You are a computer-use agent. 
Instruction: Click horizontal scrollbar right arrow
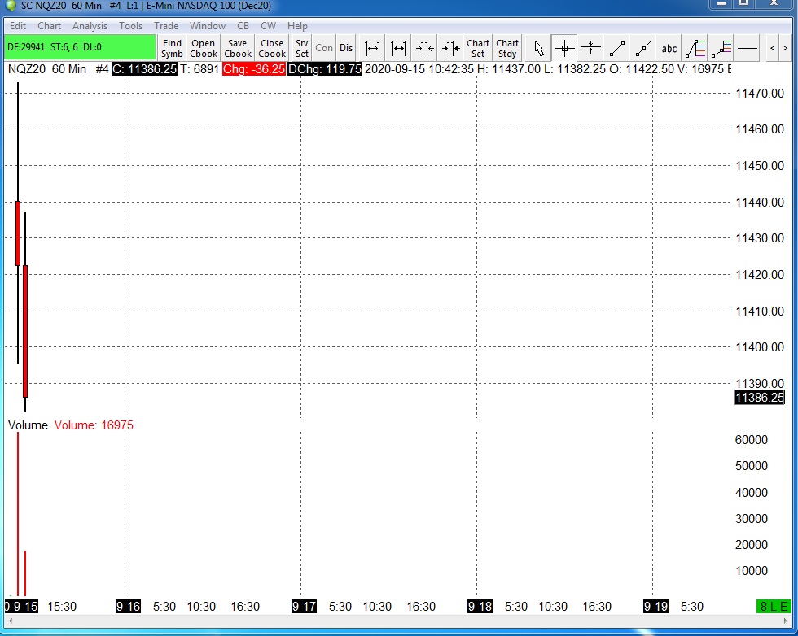[x=785, y=621]
